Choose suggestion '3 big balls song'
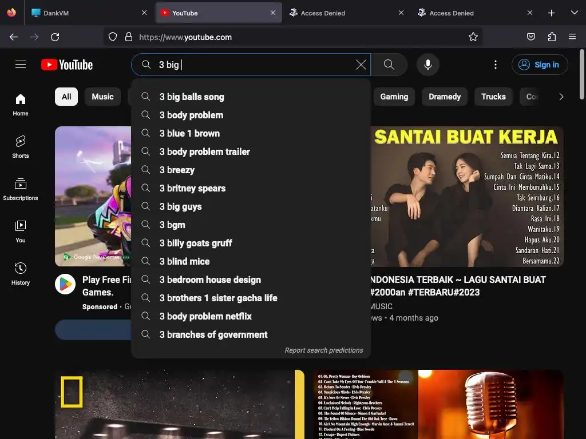 251,97
